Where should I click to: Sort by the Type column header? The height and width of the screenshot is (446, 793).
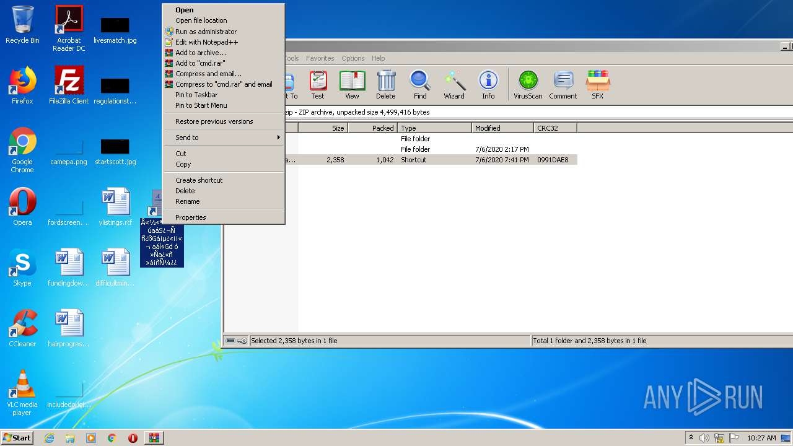[x=434, y=128]
